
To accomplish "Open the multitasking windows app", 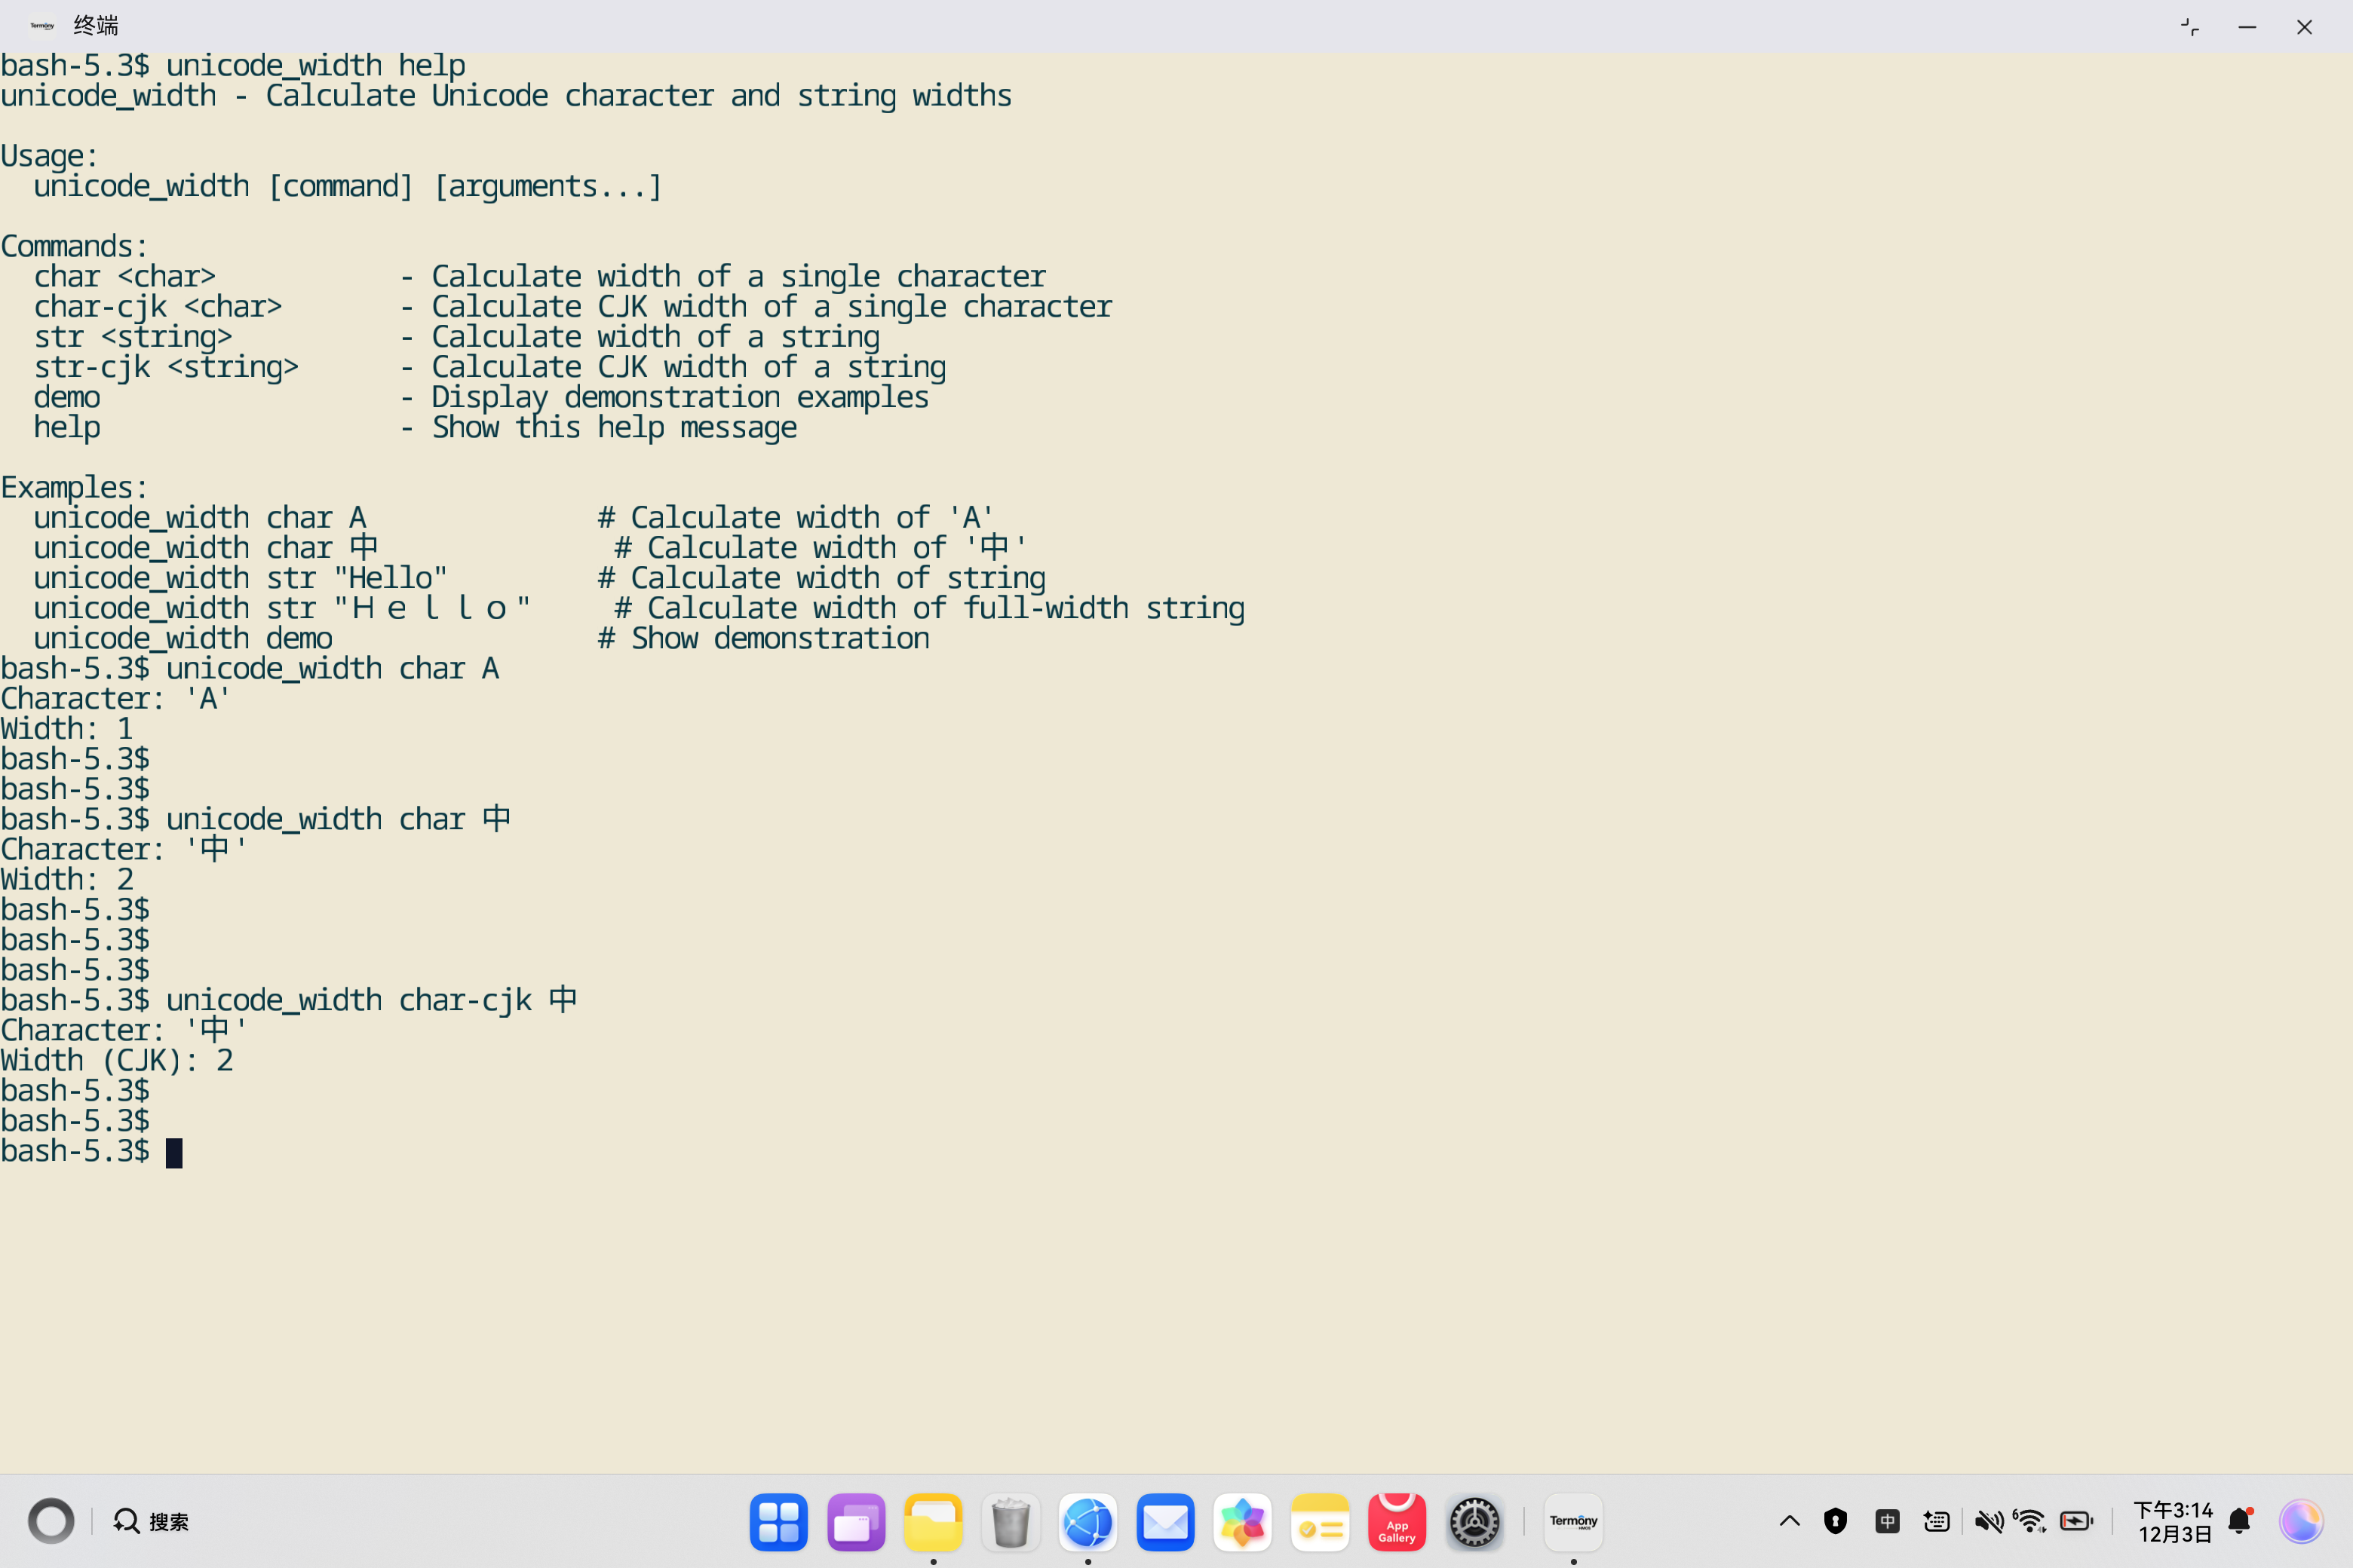I will pos(857,1522).
